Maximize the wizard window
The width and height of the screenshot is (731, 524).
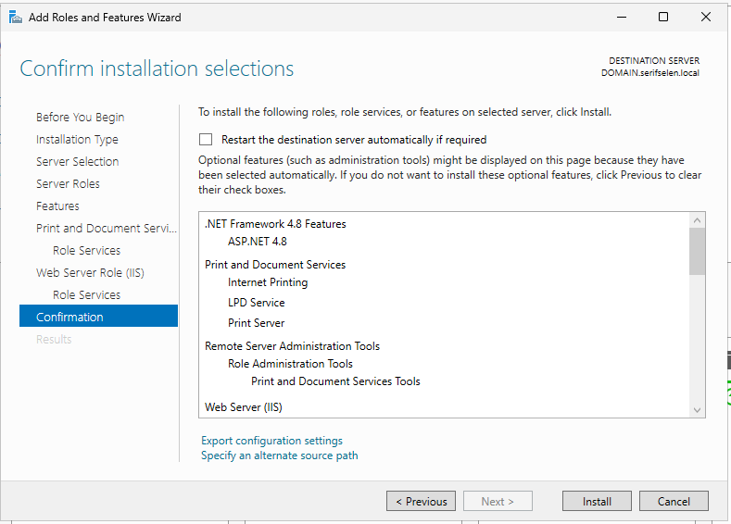point(662,17)
